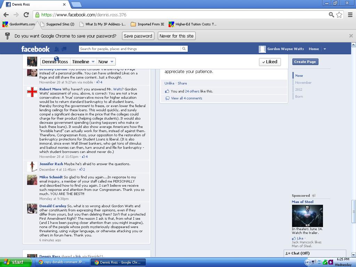Click the zoom magnifier icon in address bar
Image resolution: width=356 pixels, height=267 pixels.
click(331, 15)
